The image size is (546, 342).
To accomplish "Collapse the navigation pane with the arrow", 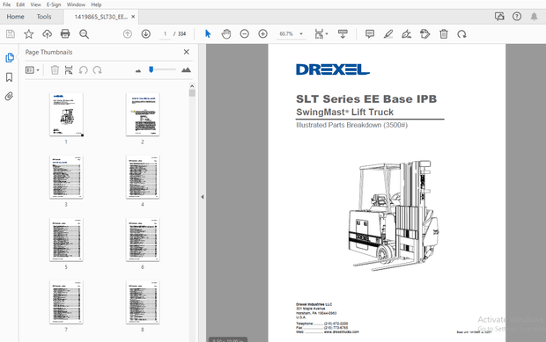I will (203, 197).
